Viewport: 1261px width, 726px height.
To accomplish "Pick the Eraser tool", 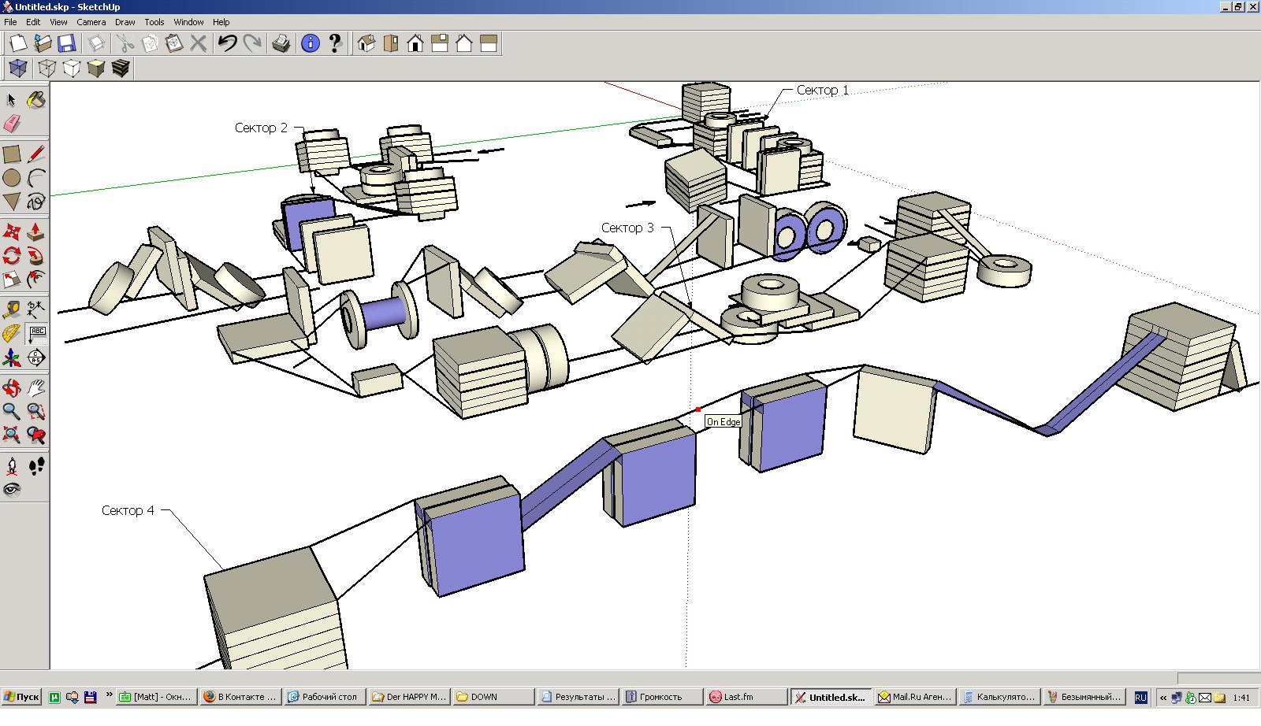I will coord(12,124).
